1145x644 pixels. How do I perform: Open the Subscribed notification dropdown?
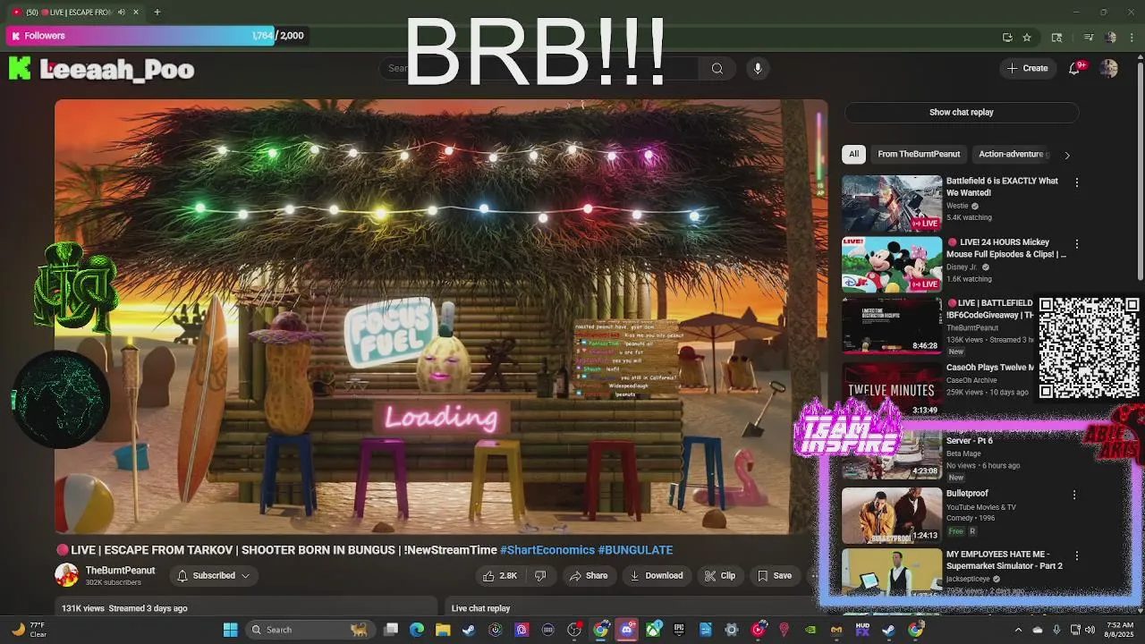point(214,576)
